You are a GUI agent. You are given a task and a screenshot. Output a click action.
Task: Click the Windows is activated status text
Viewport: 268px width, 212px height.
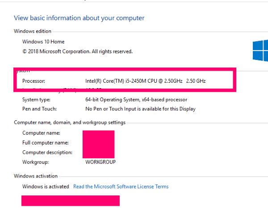(46, 187)
